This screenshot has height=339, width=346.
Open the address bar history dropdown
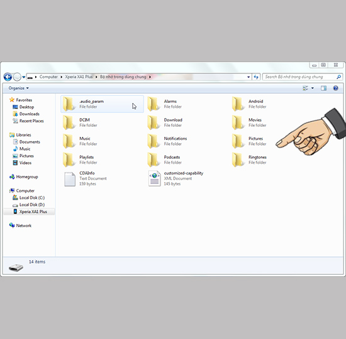point(248,77)
